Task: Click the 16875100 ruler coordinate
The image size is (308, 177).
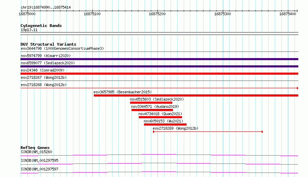Action: (x=92, y=14)
